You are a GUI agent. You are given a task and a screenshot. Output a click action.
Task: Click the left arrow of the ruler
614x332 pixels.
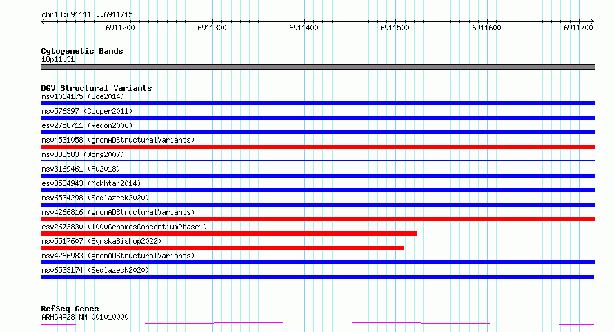(x=43, y=22)
